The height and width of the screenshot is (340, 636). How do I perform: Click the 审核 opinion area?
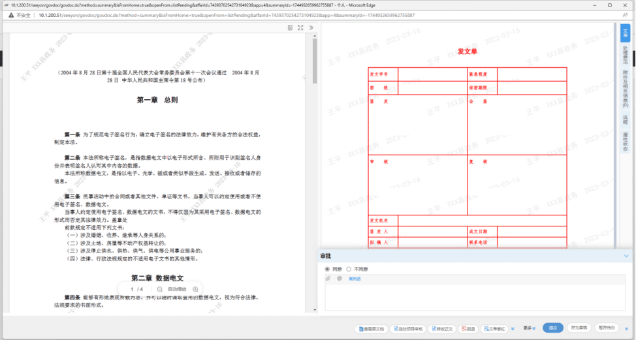pyautogui.click(x=418, y=185)
